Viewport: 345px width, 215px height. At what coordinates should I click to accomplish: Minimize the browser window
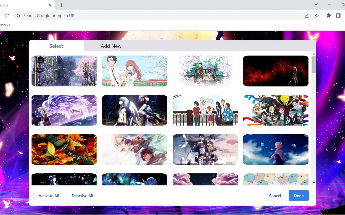[x=330, y=4]
